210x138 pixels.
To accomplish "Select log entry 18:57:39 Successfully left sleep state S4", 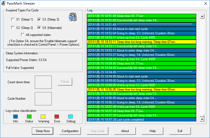I will (x=142, y=115).
